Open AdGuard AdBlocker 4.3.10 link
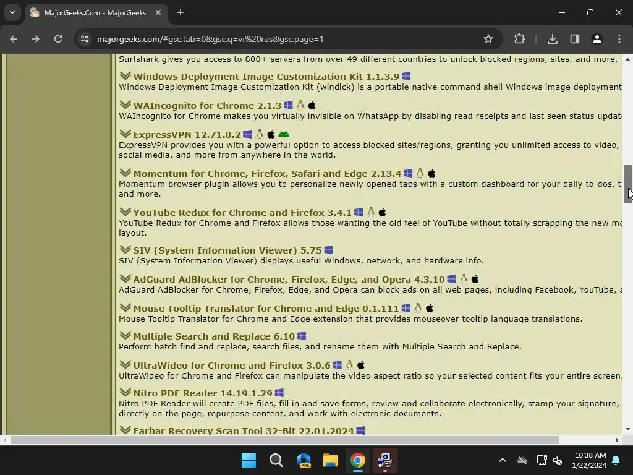The image size is (633, 475). coord(289,280)
